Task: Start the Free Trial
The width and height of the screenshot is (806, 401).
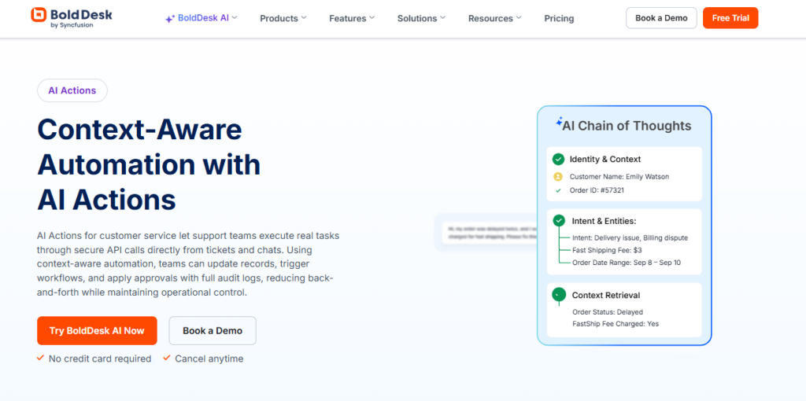Action: pyautogui.click(x=730, y=18)
